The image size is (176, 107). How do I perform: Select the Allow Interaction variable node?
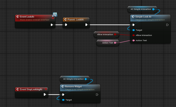tap(106, 34)
